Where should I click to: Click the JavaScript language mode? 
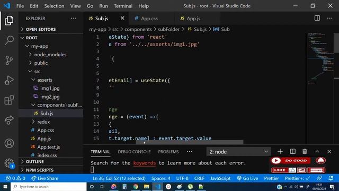click(x=220, y=178)
